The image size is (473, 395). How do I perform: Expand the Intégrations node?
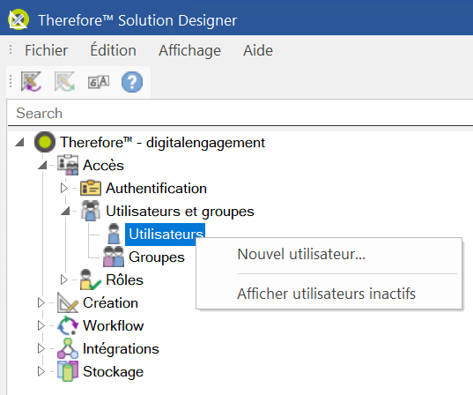click(x=41, y=348)
